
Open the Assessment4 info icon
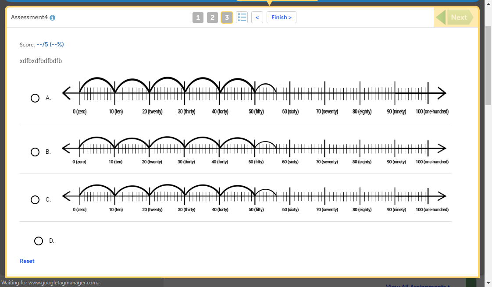tap(52, 18)
